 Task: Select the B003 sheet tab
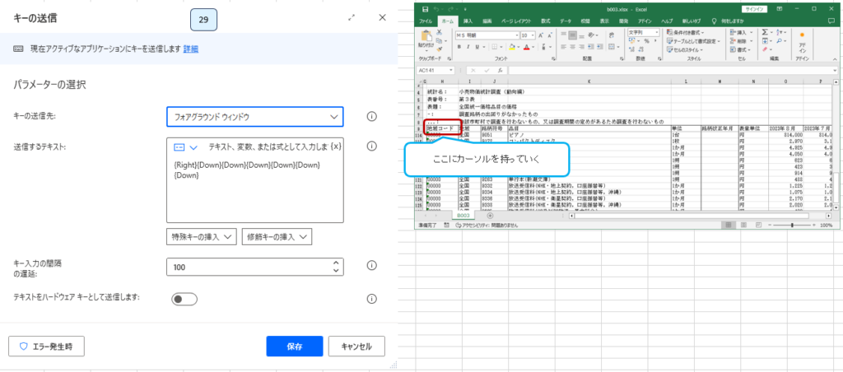click(x=464, y=214)
